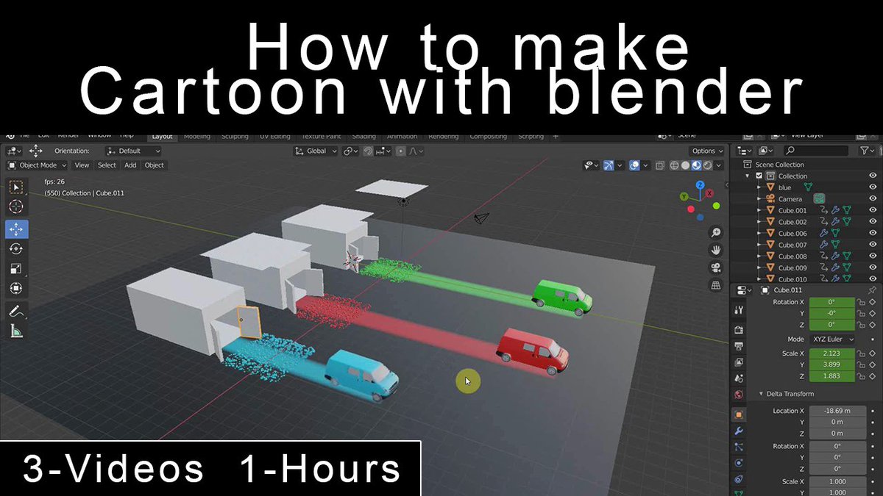Select the Measure tool
Viewport: 883px width, 496px height.
pyautogui.click(x=16, y=331)
